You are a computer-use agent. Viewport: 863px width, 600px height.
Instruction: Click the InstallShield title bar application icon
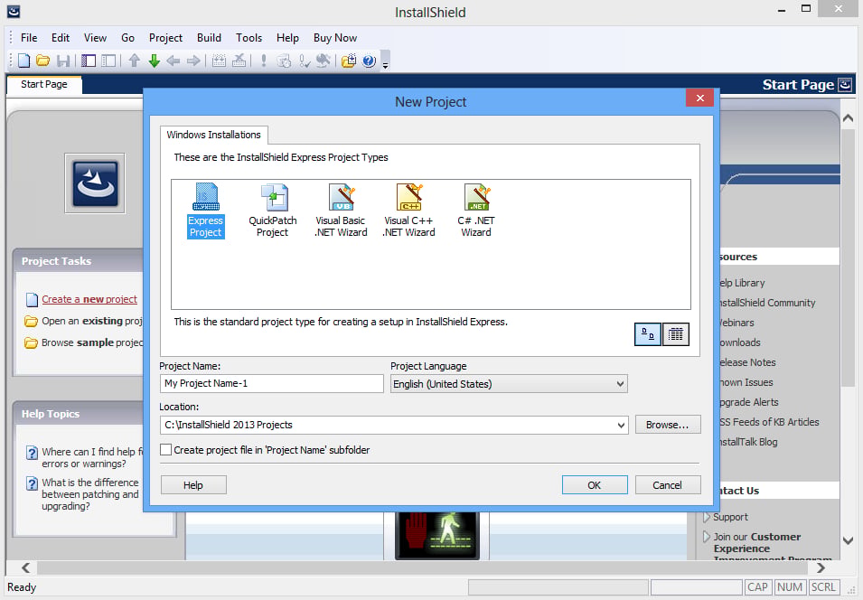(14, 11)
